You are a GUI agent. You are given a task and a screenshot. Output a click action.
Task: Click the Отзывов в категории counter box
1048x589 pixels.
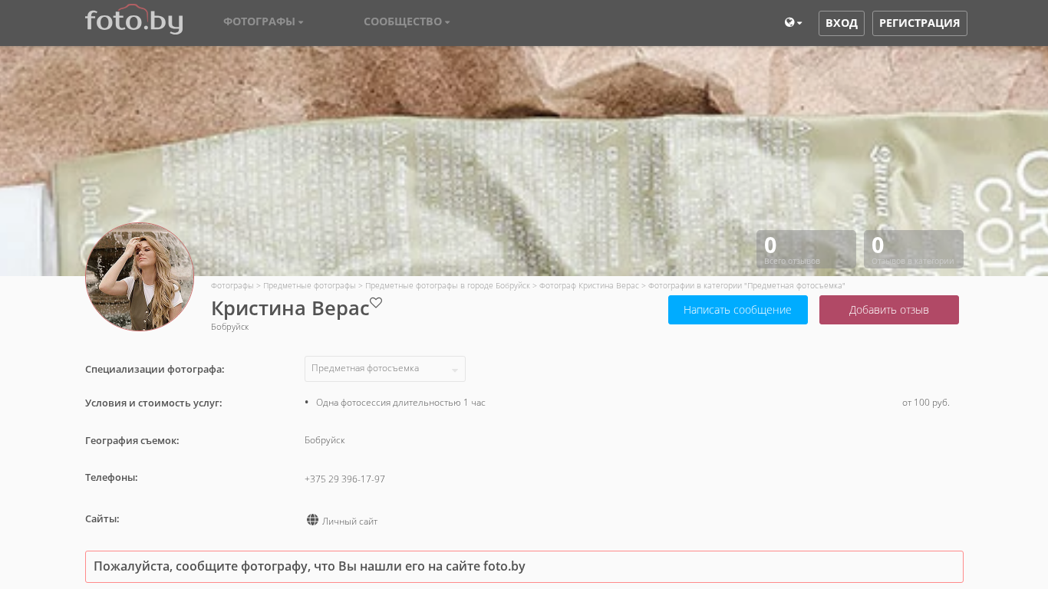(x=914, y=249)
